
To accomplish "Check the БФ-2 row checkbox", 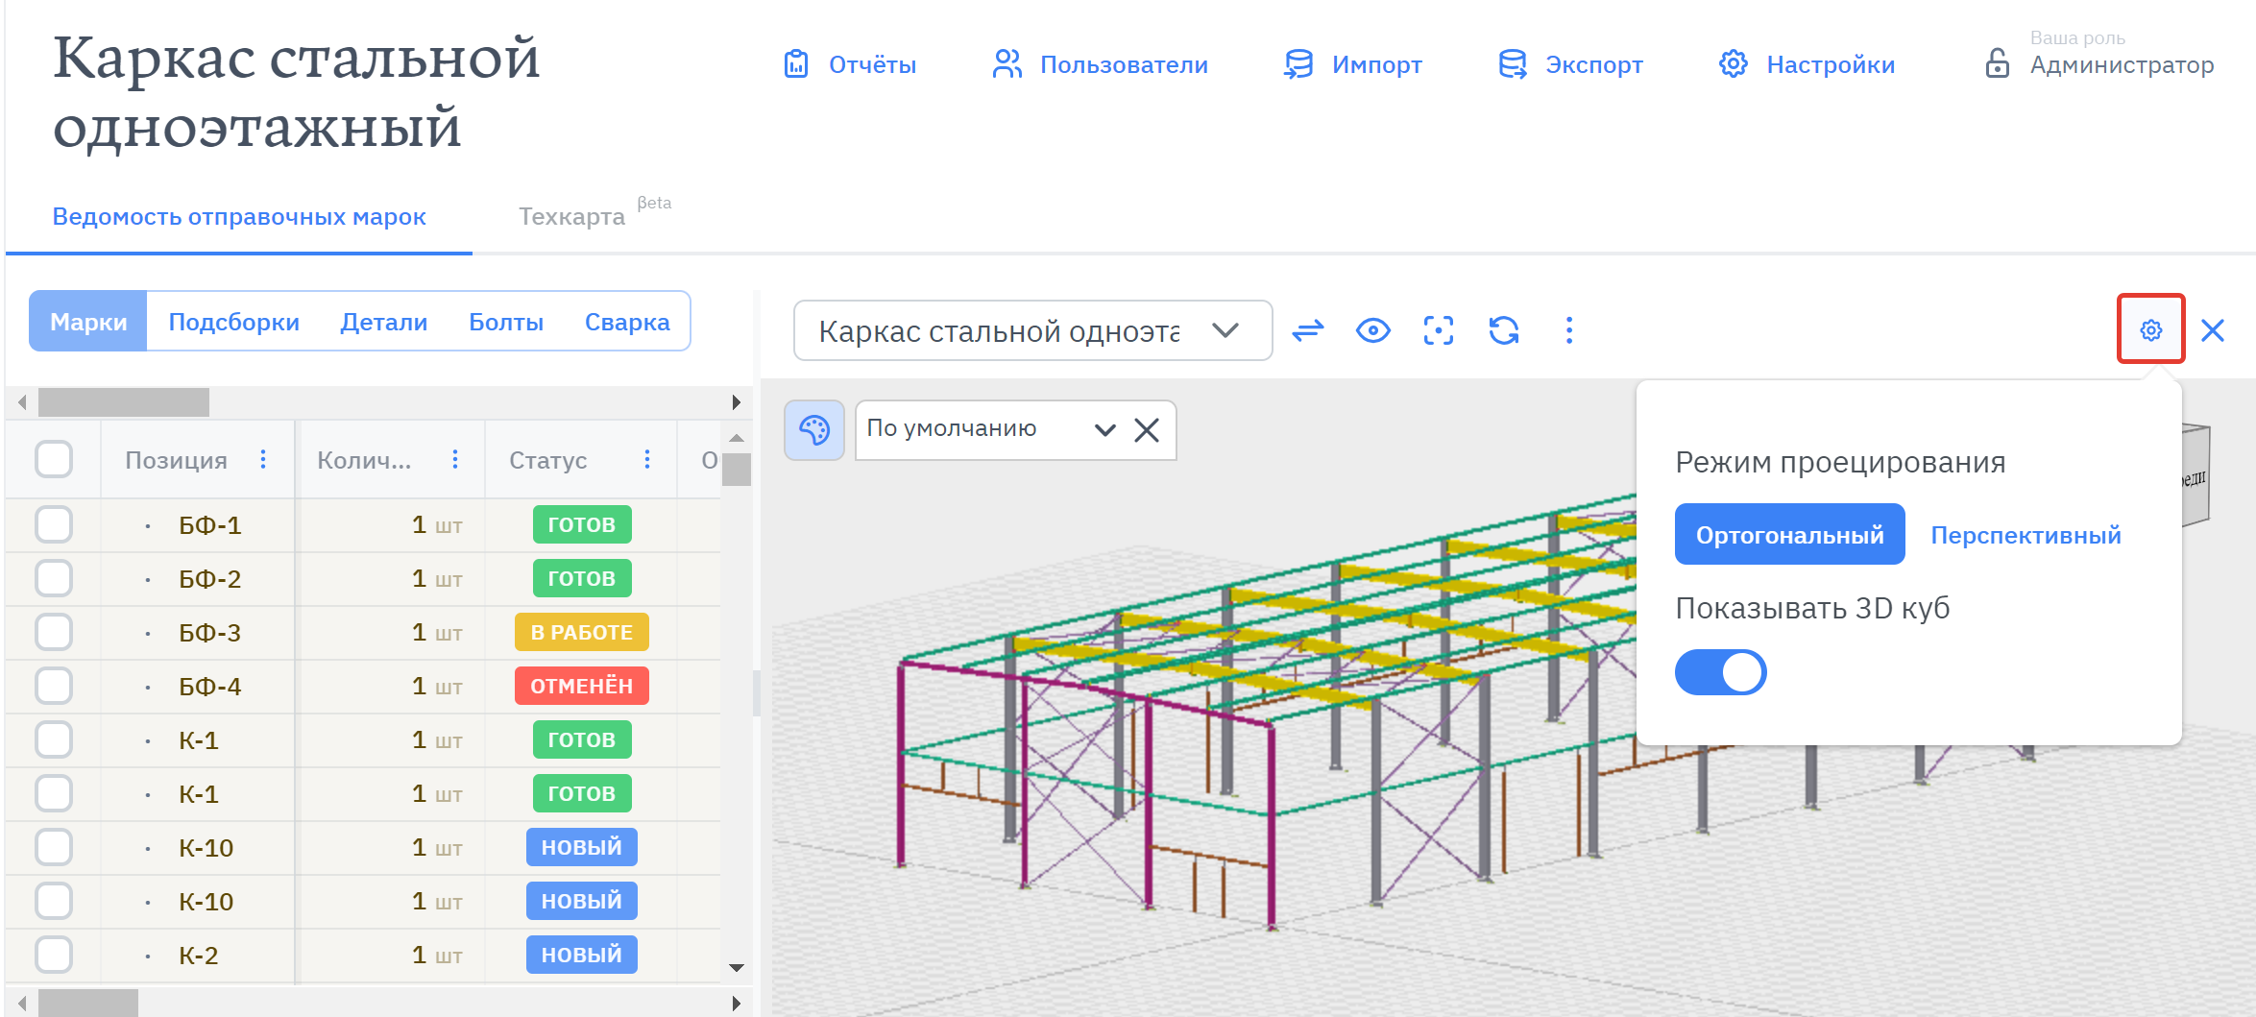I will 54,578.
